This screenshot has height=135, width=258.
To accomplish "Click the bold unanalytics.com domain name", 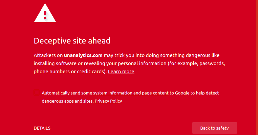I will point(83,55).
